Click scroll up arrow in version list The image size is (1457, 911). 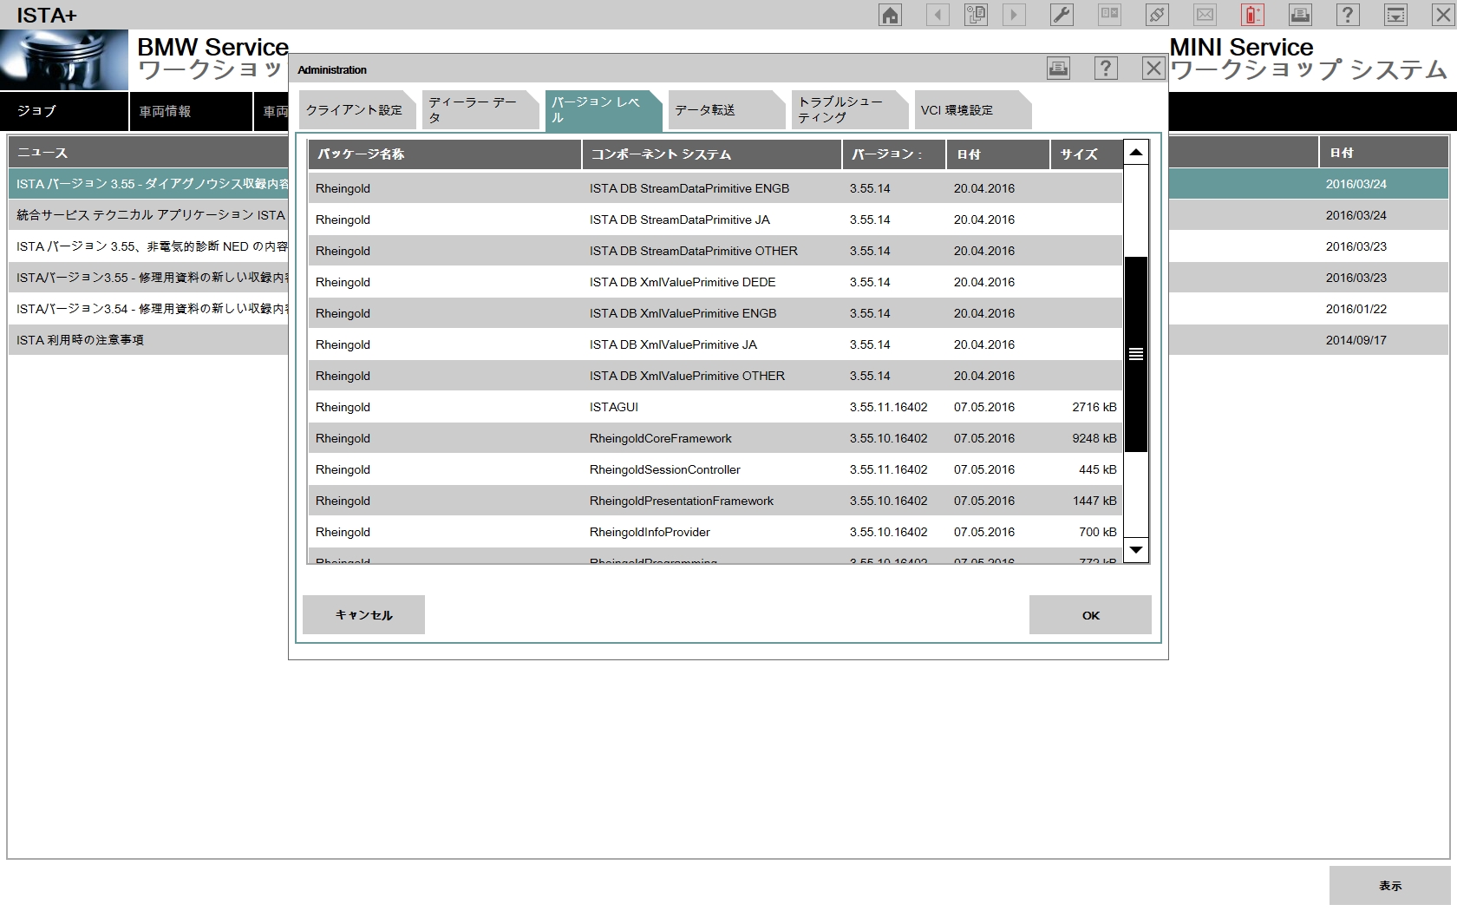click(1135, 153)
